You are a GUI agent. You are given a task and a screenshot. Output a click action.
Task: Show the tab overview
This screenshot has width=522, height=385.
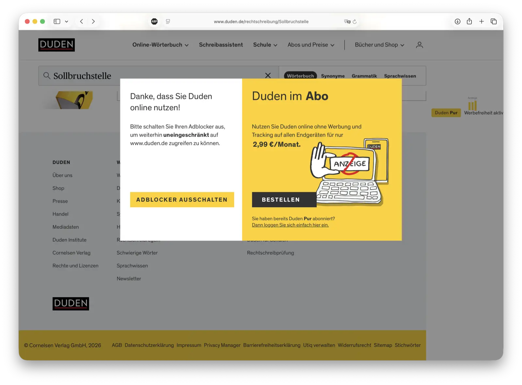pos(494,22)
